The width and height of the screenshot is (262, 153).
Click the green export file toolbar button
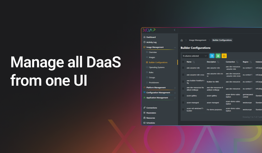click(x=218, y=56)
